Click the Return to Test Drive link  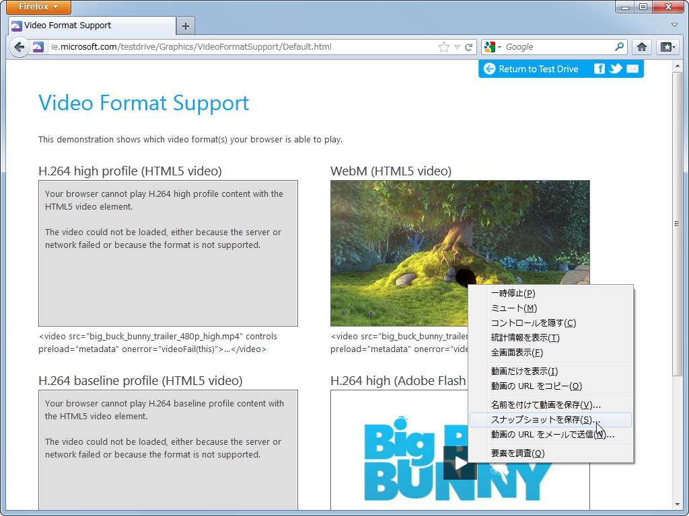point(538,69)
